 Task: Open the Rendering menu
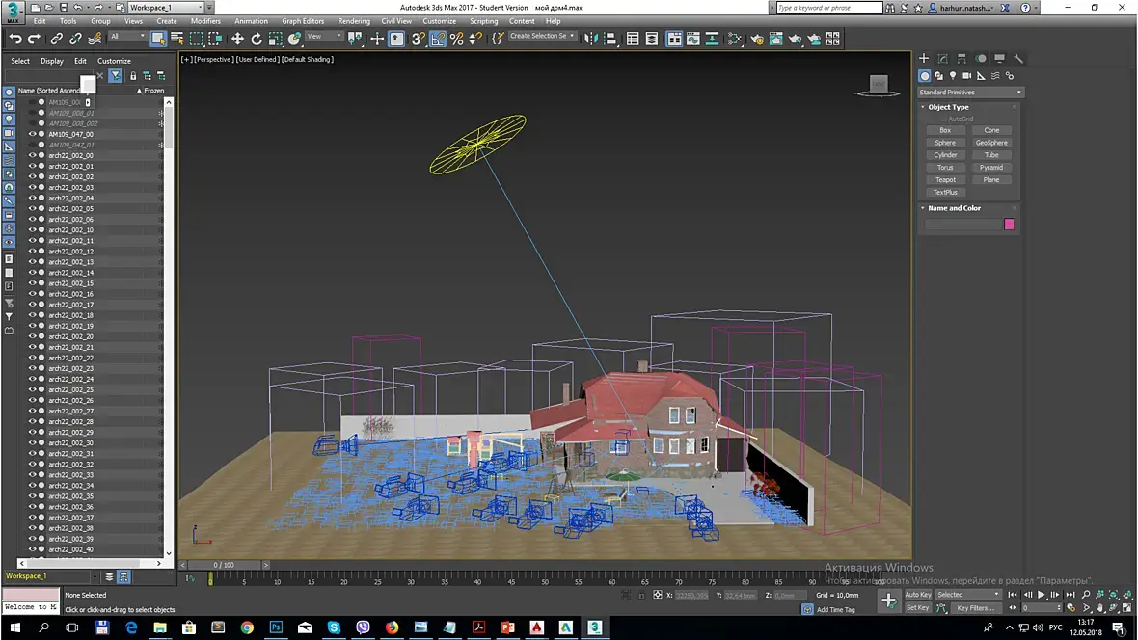pos(354,21)
